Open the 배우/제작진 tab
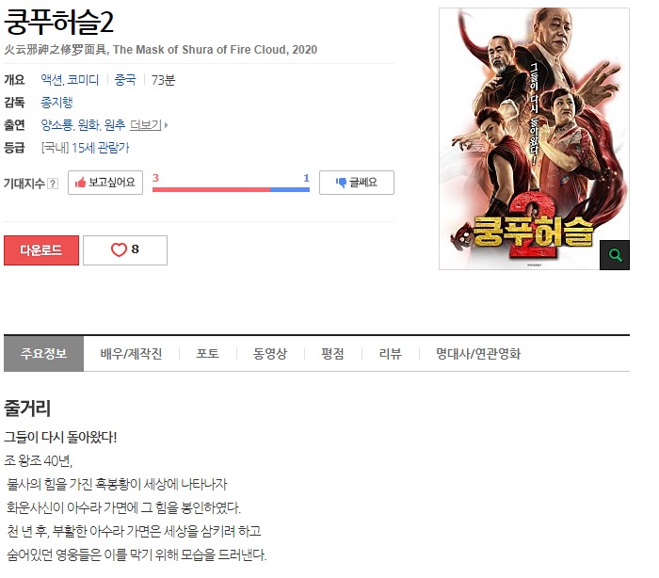The width and height of the screenshot is (659, 578). [131, 354]
